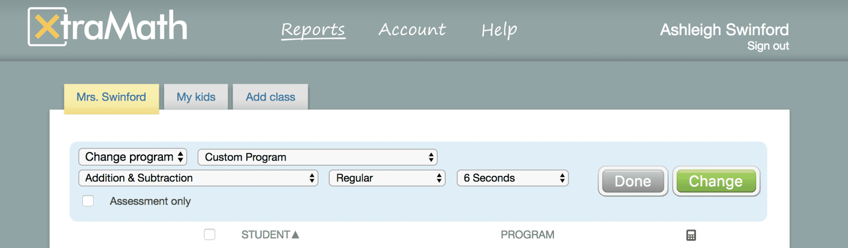Open the Addition & Subtraction dropdown
848x248 pixels.
point(198,178)
